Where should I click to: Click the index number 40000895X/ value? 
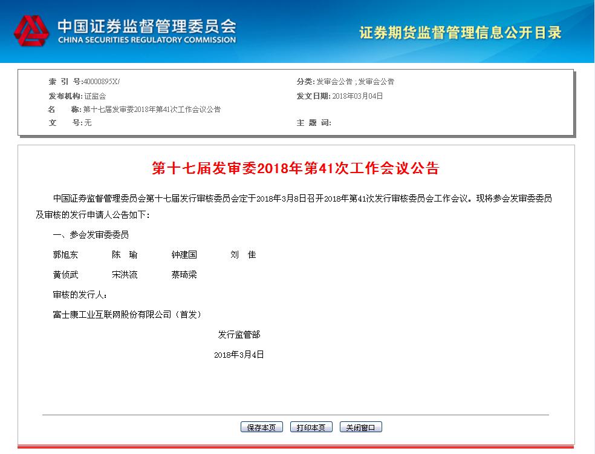tap(102, 82)
